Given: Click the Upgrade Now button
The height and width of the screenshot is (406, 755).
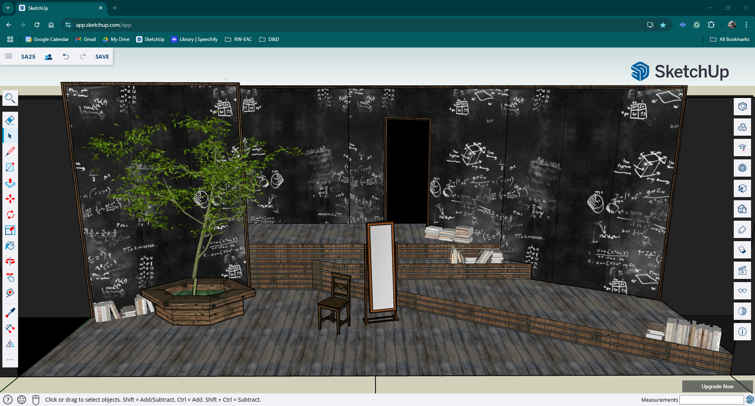Looking at the screenshot, I should [x=717, y=386].
